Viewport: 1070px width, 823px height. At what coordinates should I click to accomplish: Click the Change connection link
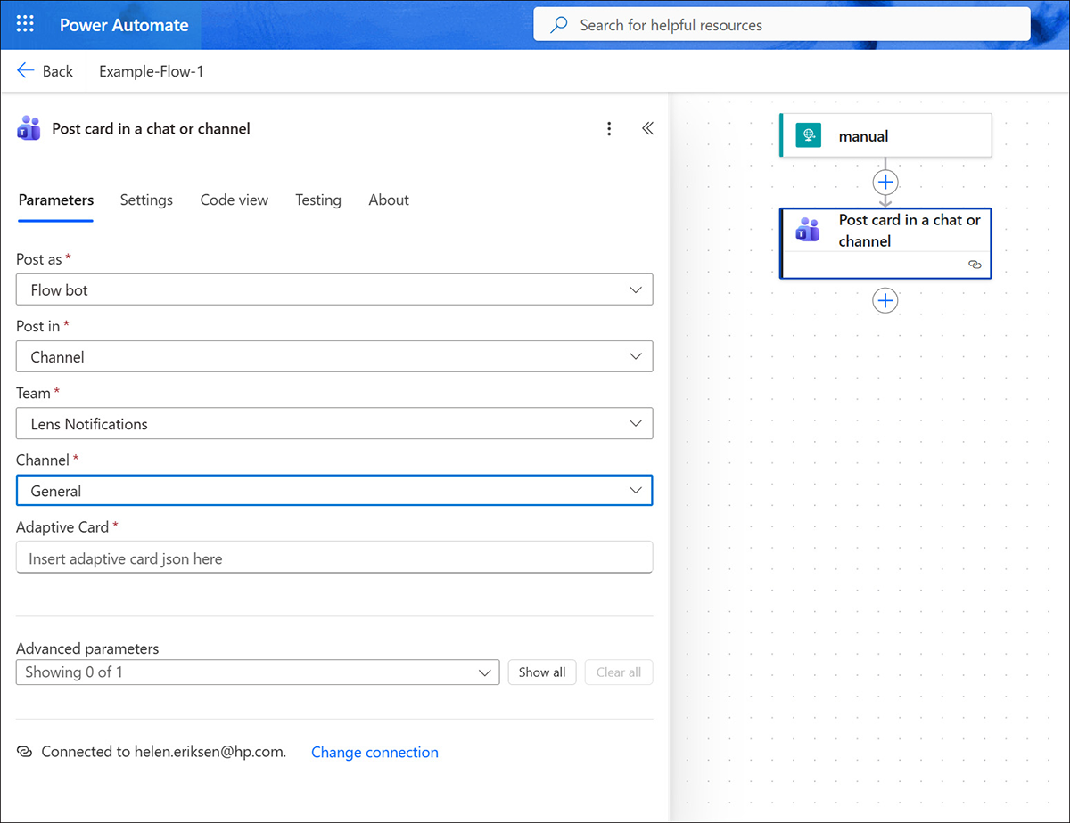tap(374, 752)
